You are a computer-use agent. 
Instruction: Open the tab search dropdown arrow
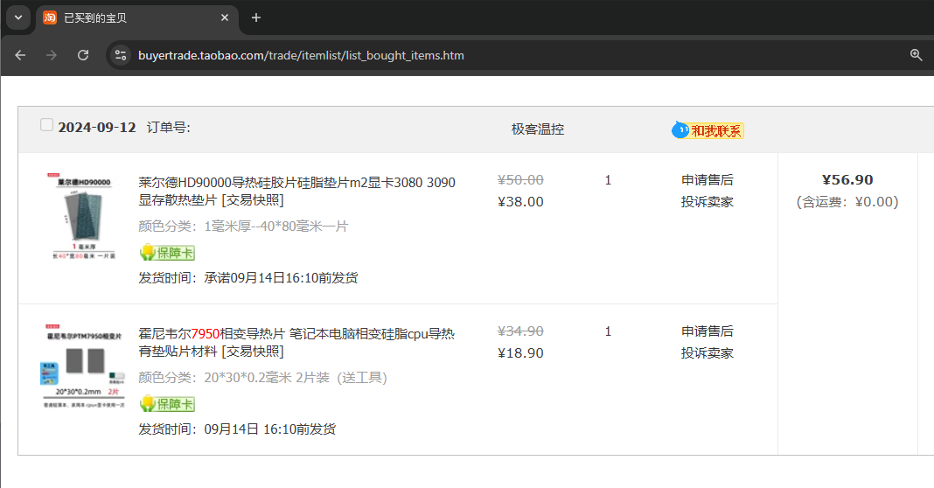(x=18, y=17)
